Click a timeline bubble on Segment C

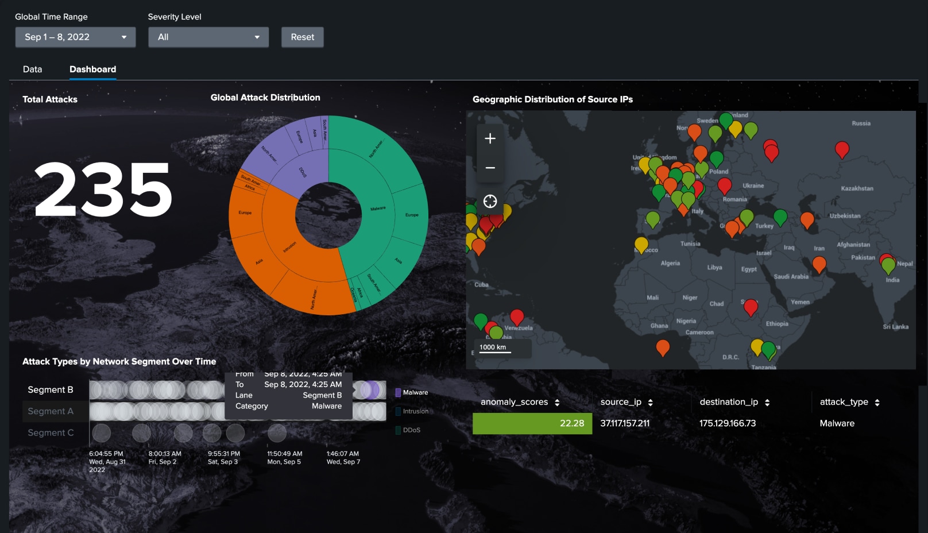(100, 432)
